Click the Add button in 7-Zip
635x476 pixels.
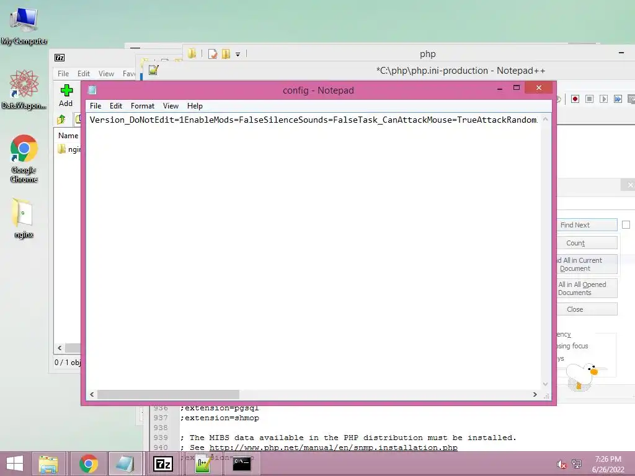(66, 95)
